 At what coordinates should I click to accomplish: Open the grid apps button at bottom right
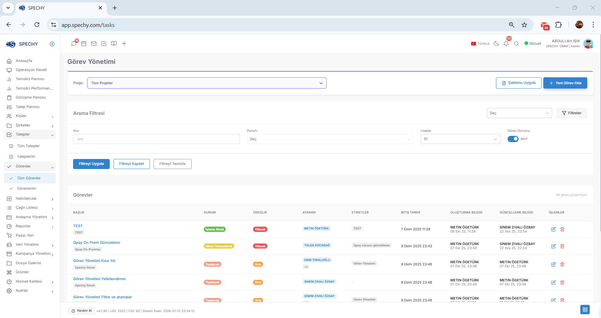[585, 310]
